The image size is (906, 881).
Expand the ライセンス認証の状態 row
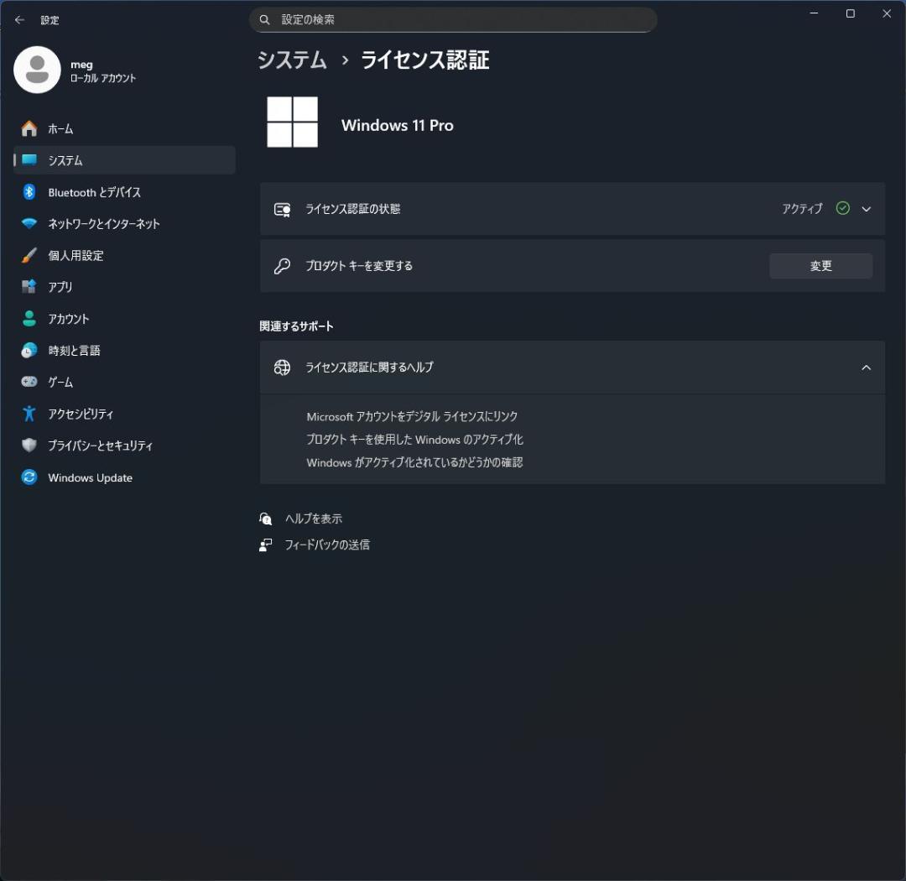(867, 209)
